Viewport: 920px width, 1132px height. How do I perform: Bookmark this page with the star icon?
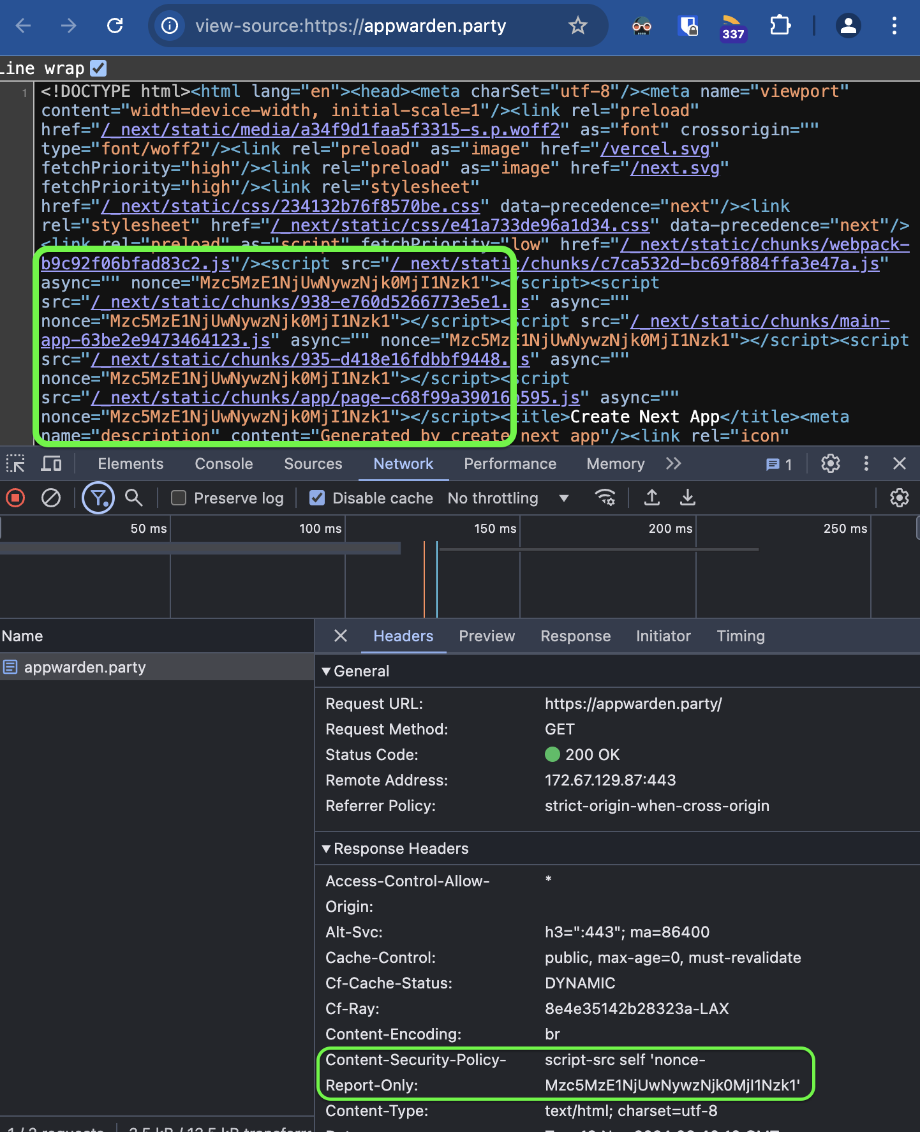(x=578, y=26)
